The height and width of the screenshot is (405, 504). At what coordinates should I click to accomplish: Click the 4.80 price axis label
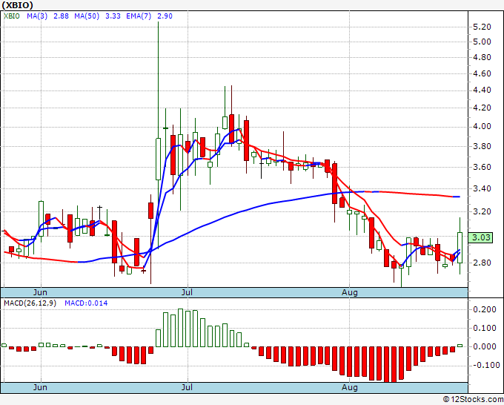pyautogui.click(x=483, y=58)
